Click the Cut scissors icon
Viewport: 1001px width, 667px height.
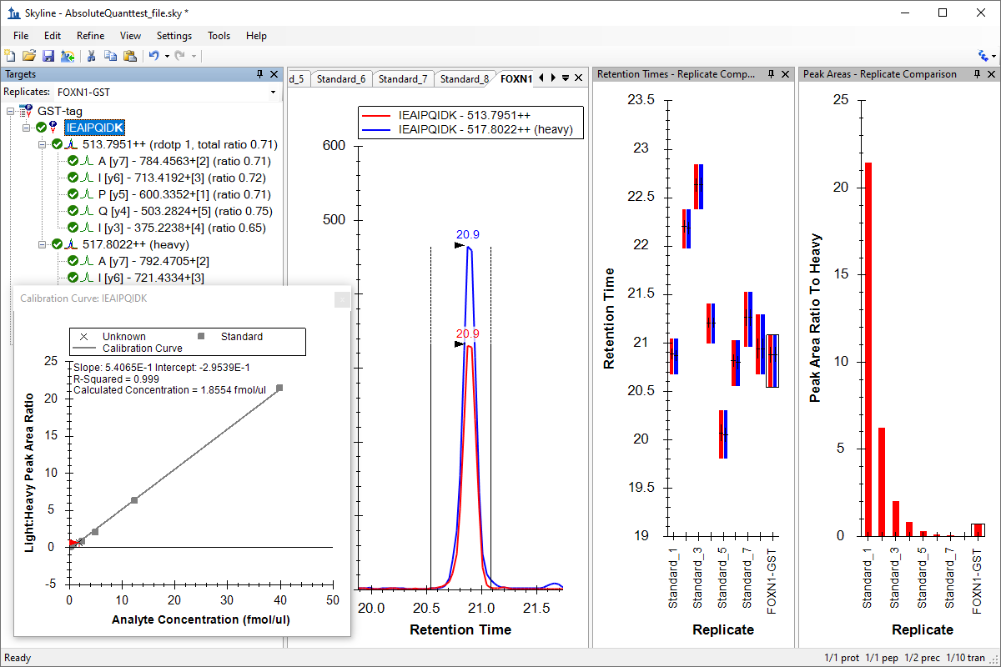coord(92,56)
